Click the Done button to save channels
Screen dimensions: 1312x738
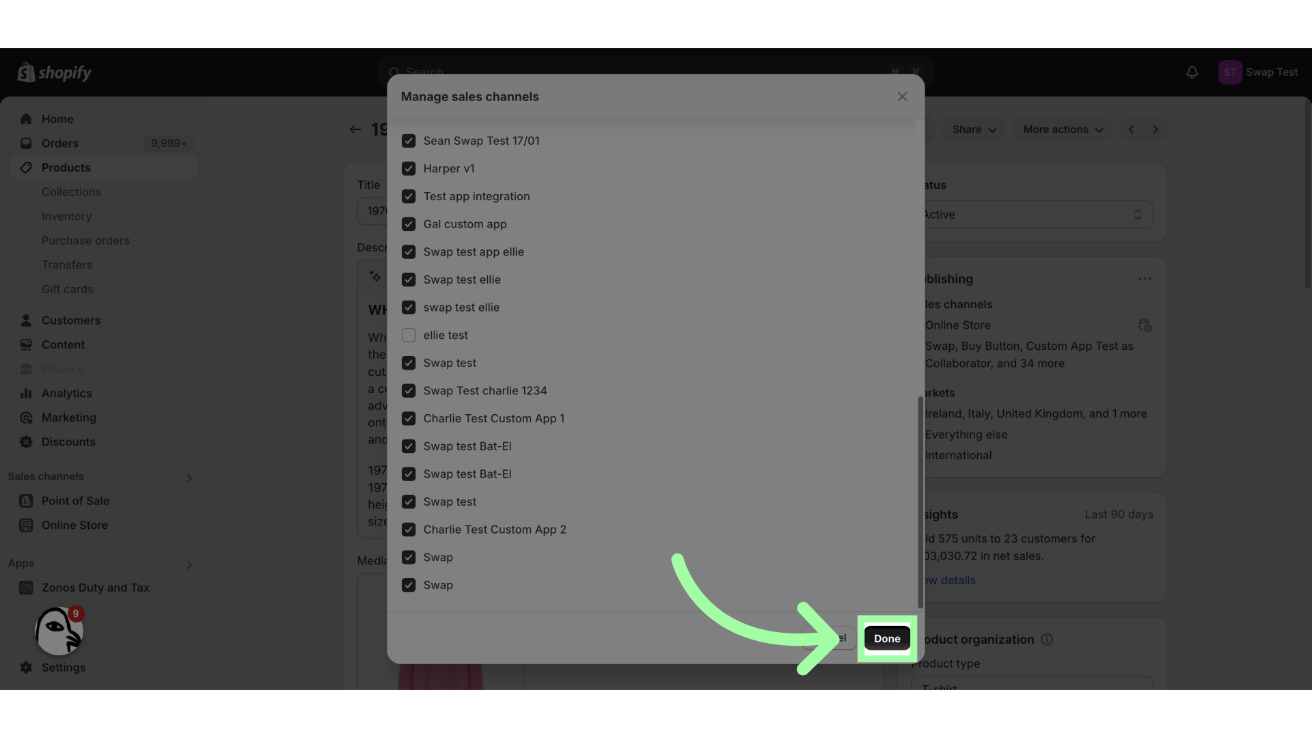click(x=887, y=638)
